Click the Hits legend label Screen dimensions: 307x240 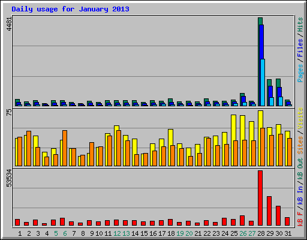(x=300, y=25)
